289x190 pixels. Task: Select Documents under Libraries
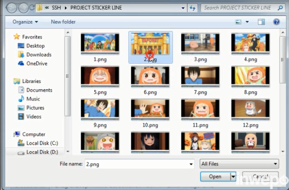tap(39, 90)
